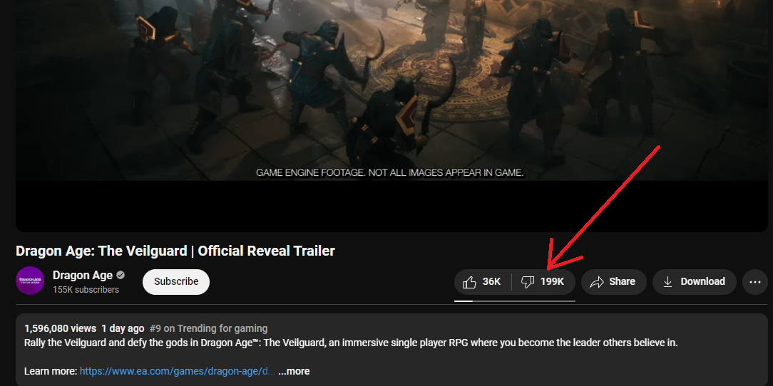
Task: Click the 1,596,080 views text
Action: 60,328
